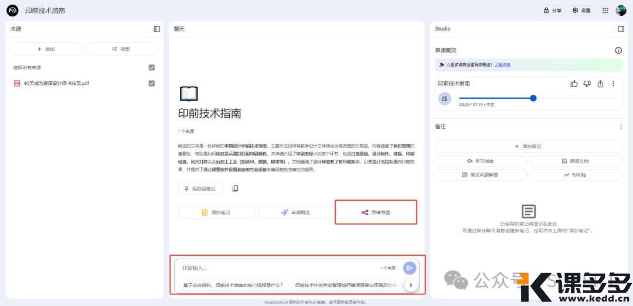
Task: Collapse the Studio panel
Action: (621, 29)
